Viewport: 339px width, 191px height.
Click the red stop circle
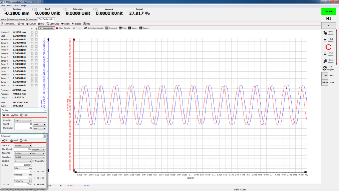[328, 47]
